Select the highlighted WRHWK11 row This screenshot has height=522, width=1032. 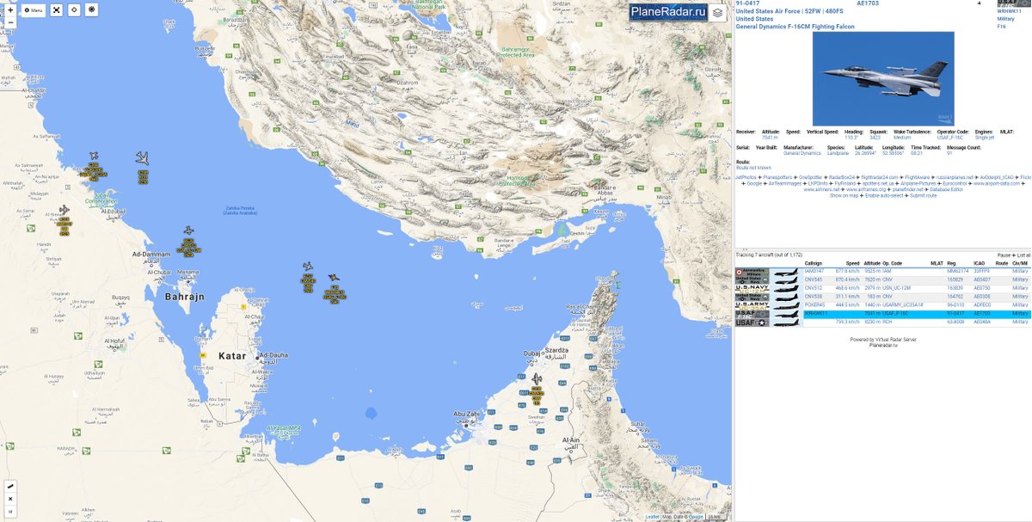point(917,313)
